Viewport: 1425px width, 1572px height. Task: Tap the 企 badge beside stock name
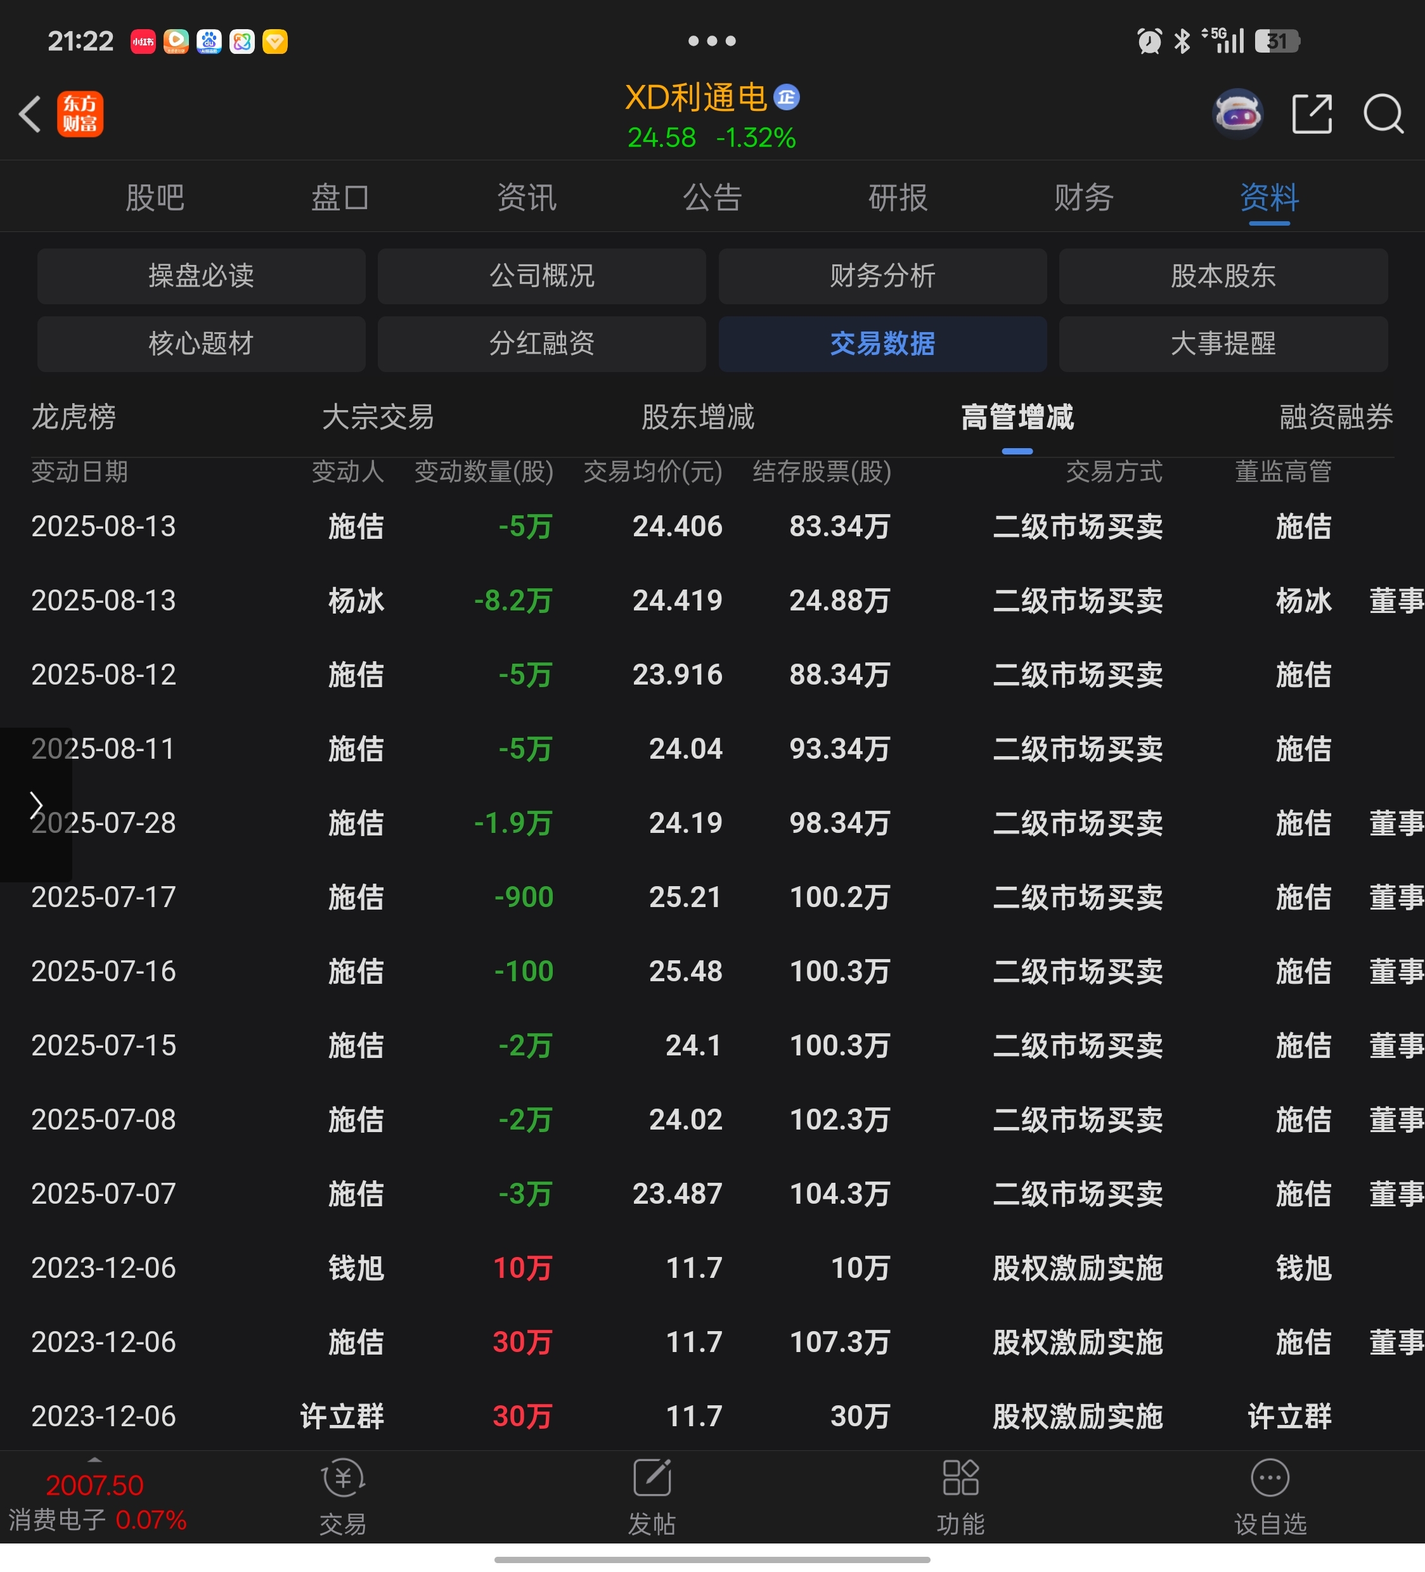(786, 98)
